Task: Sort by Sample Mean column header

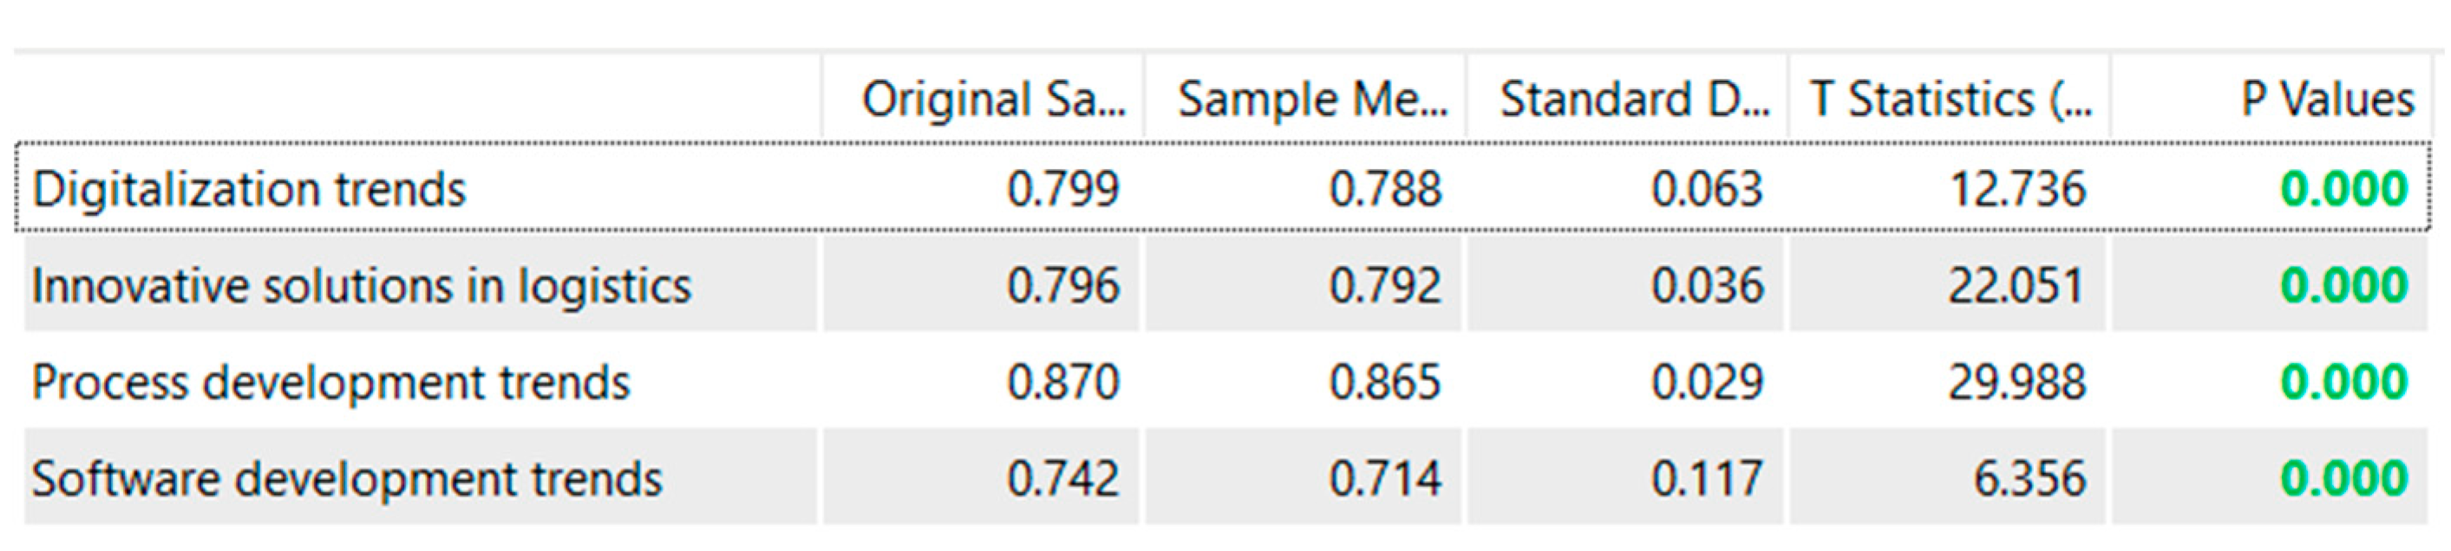Action: point(1312,100)
